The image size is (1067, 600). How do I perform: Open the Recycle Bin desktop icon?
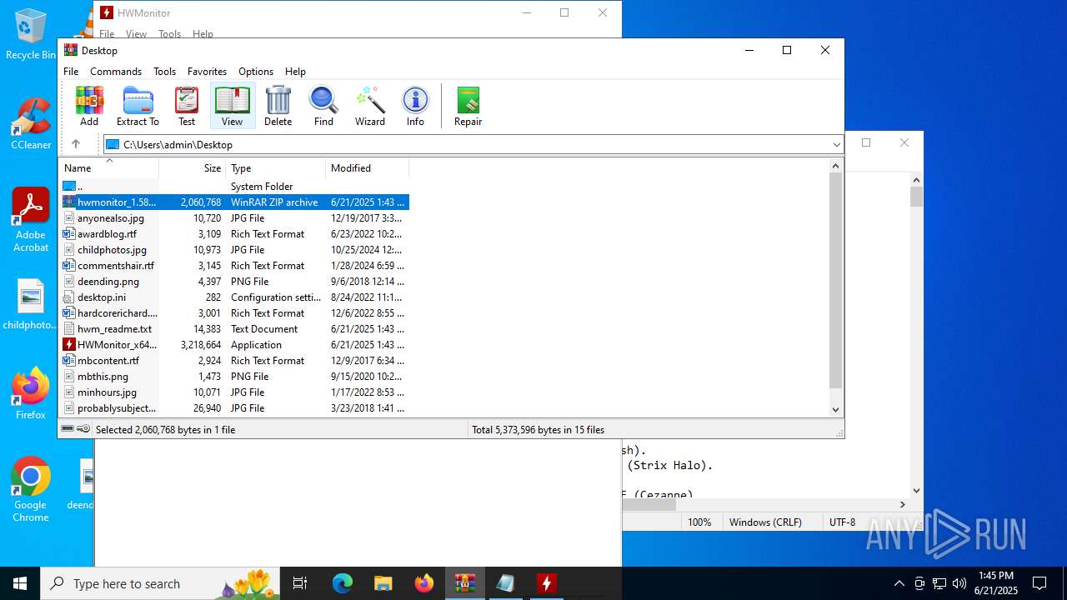point(31,35)
